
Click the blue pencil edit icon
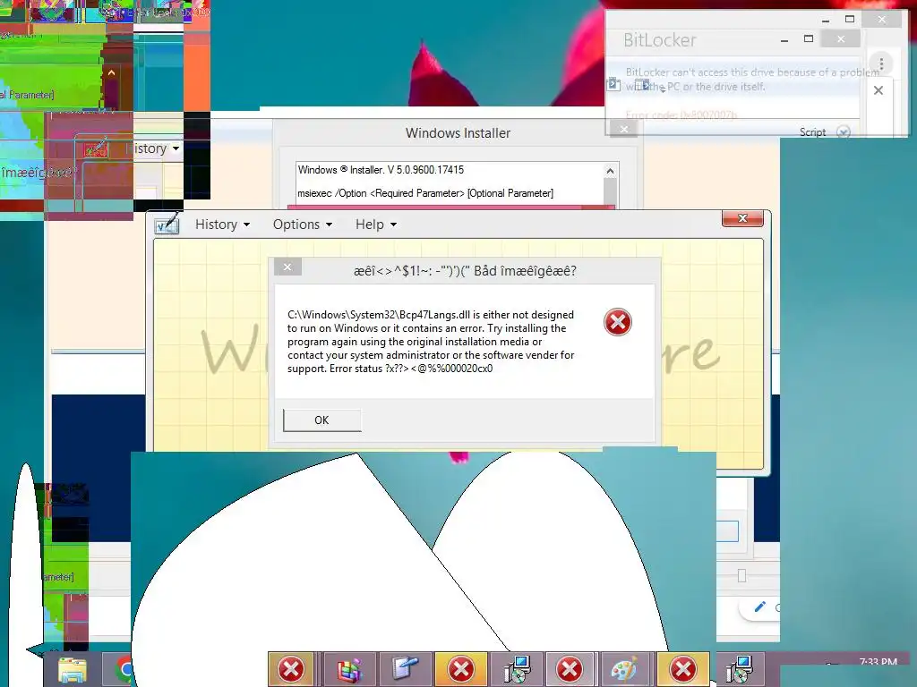point(759,607)
